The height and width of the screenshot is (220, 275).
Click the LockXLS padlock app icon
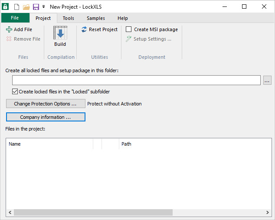point(5,6)
